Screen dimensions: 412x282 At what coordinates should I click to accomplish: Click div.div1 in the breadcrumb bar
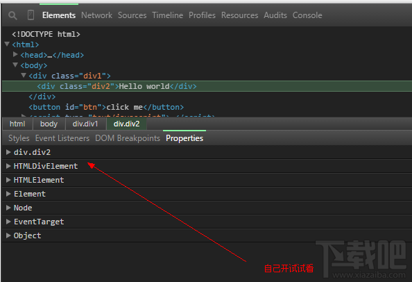pos(85,124)
